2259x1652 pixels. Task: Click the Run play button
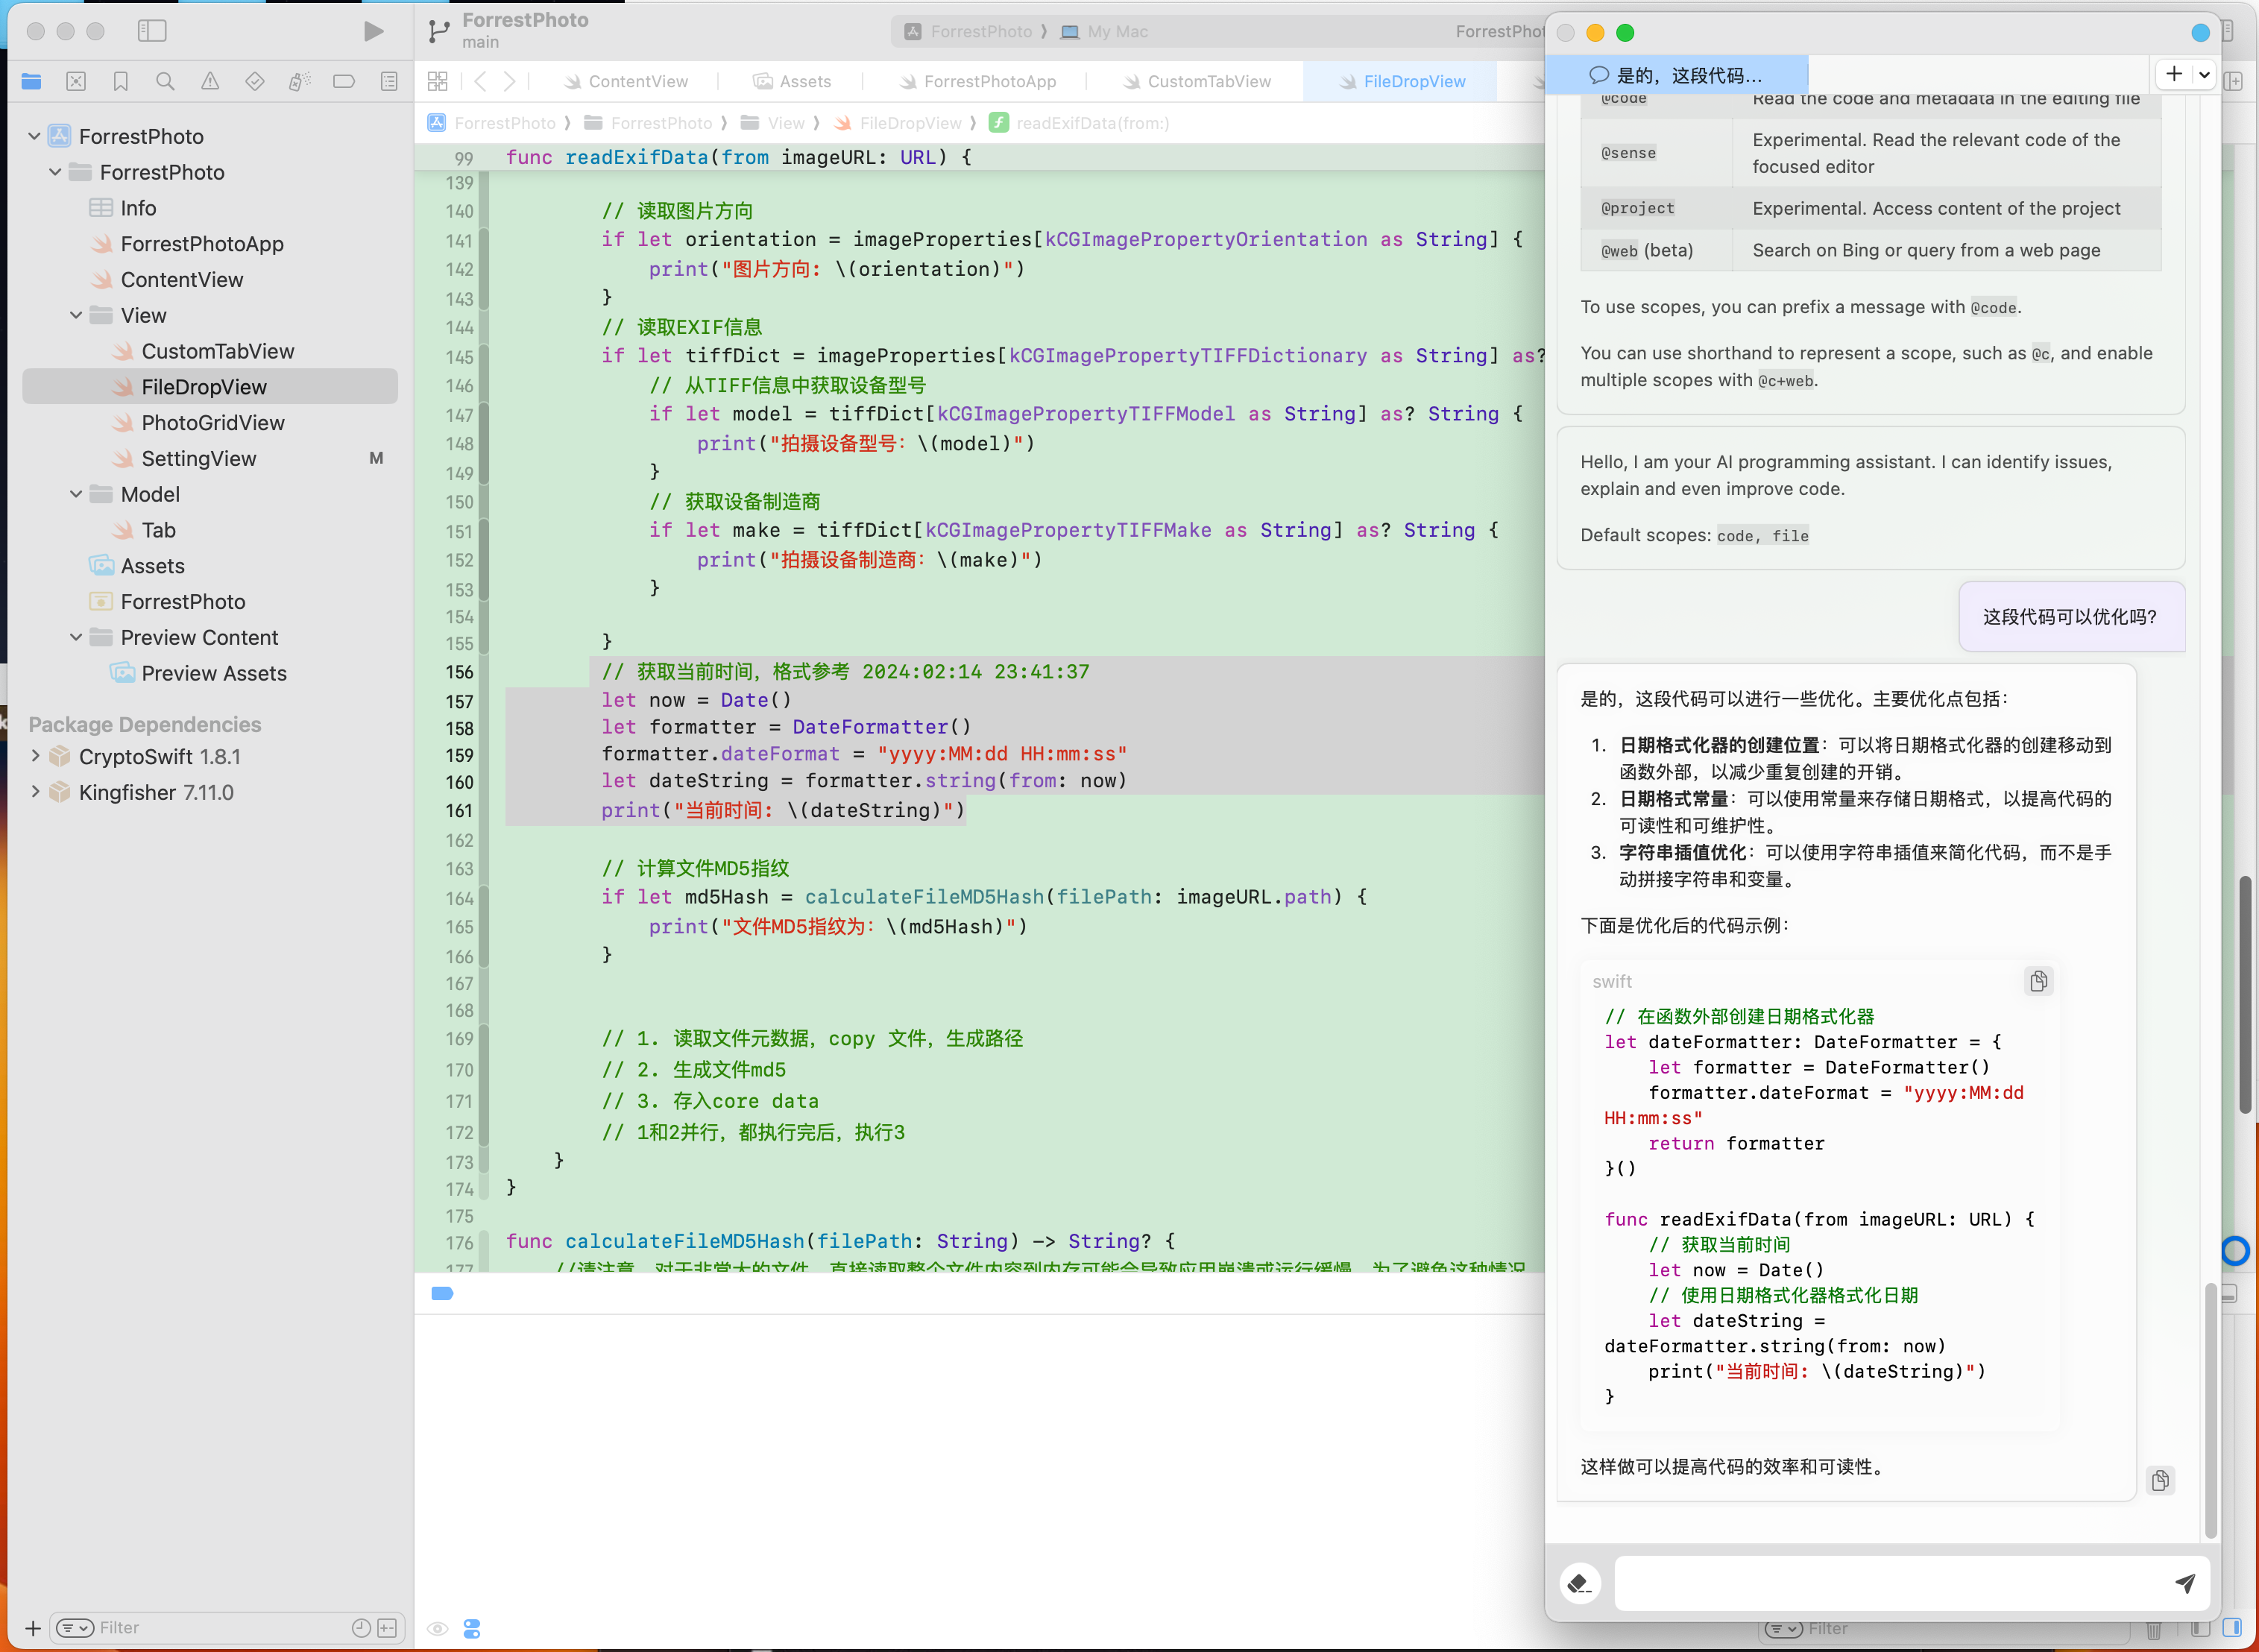[373, 32]
